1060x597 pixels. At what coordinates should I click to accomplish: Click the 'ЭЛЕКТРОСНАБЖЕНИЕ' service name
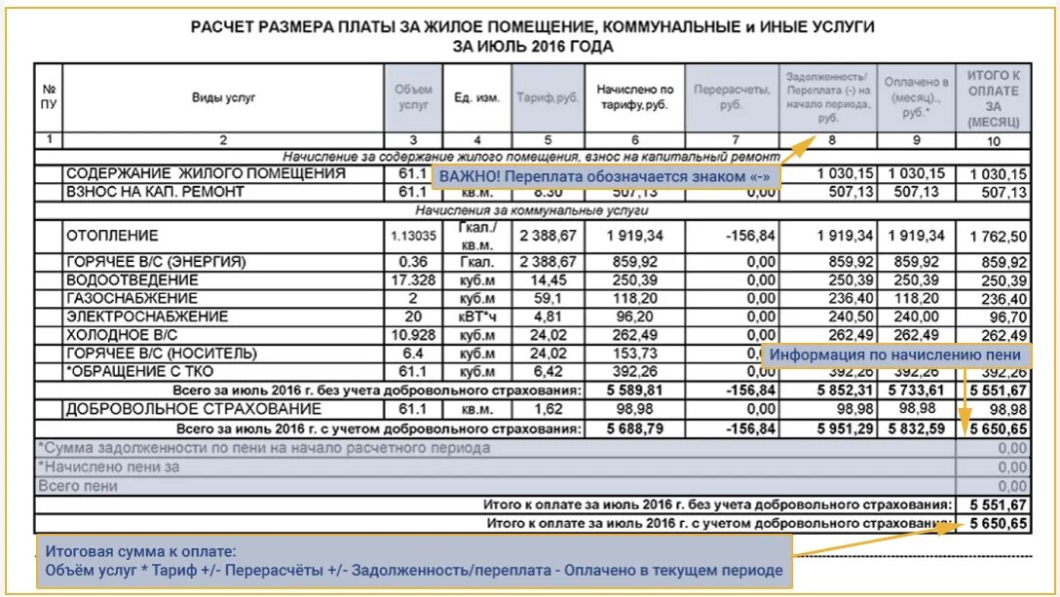point(147,317)
